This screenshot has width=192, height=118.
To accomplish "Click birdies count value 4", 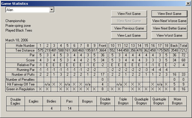I will click(52, 108).
